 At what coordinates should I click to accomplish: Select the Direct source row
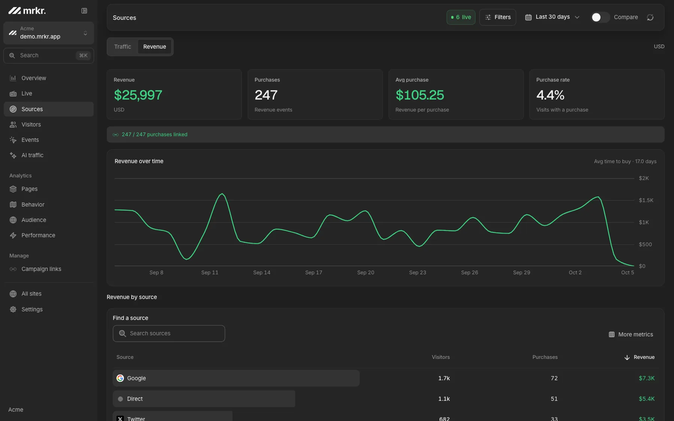click(x=386, y=399)
